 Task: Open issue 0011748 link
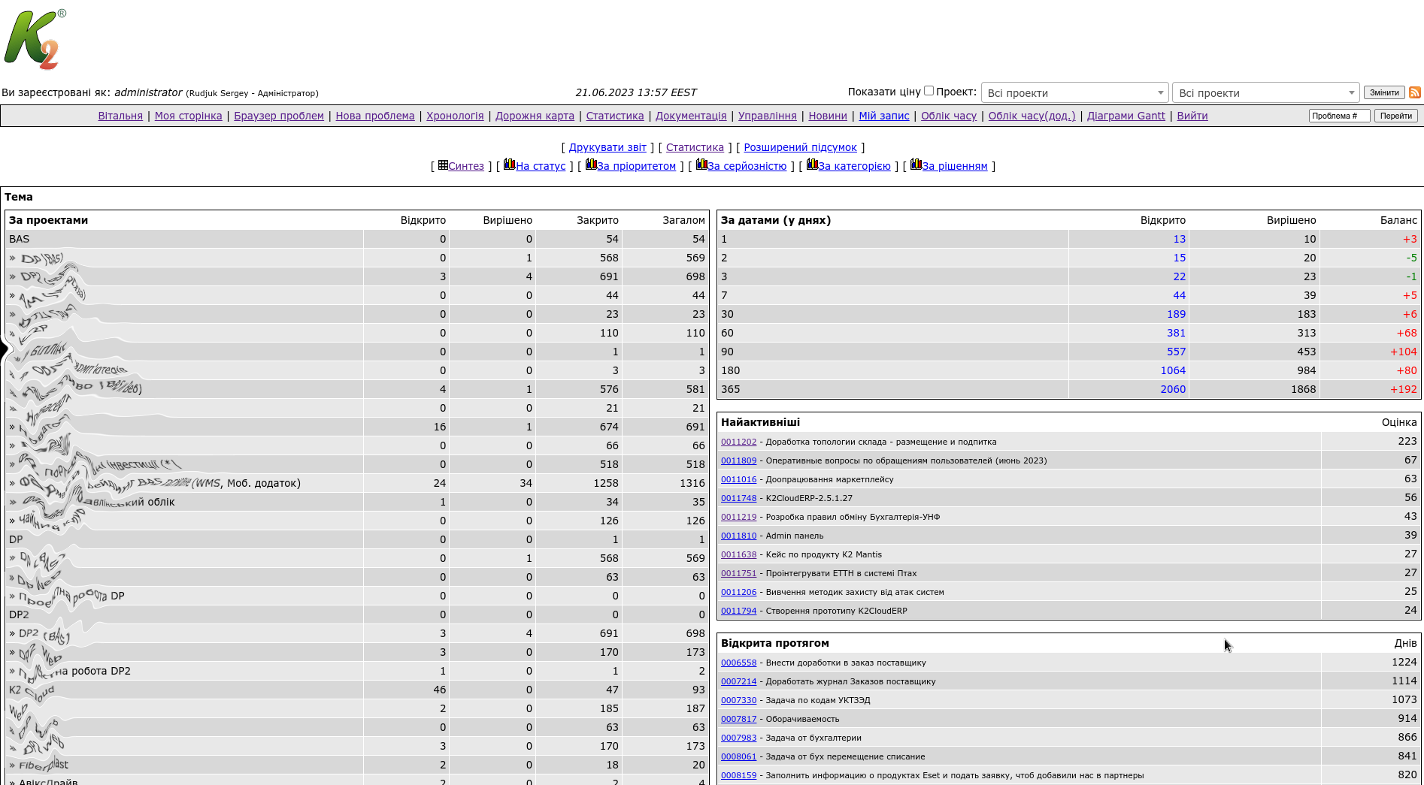[738, 498]
